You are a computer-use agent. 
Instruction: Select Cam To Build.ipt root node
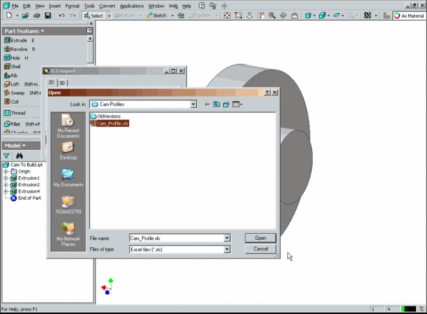(x=23, y=164)
